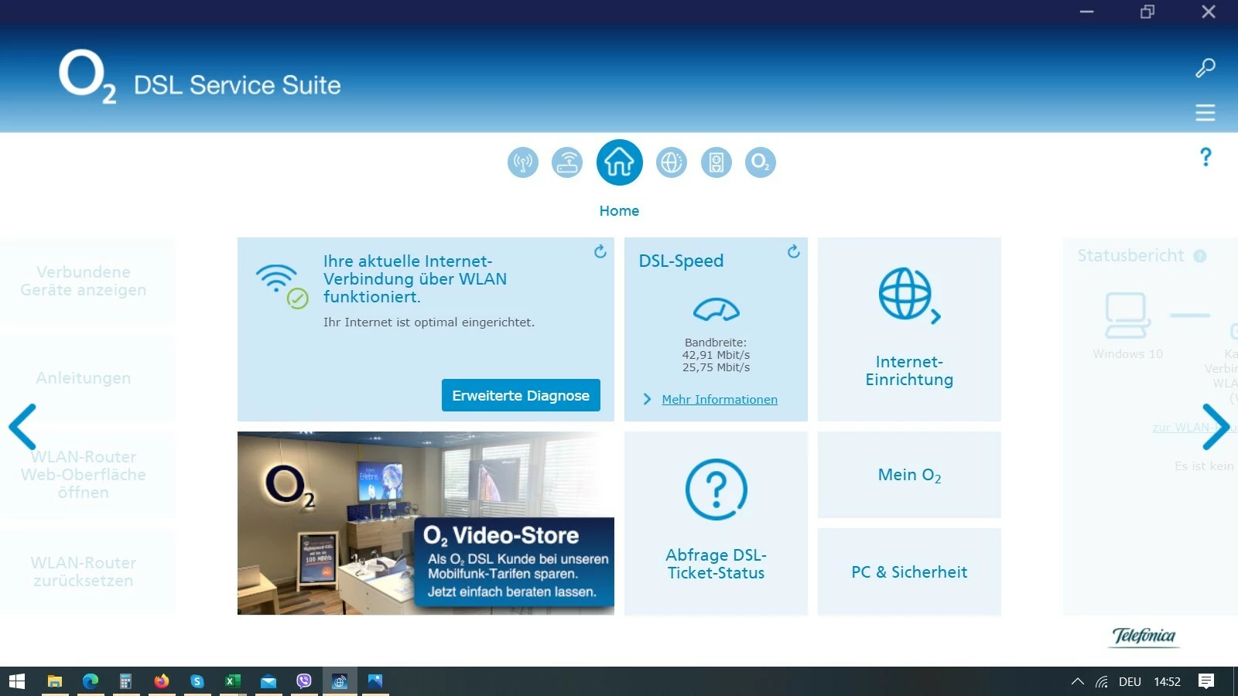Click the DSL Service Suite taskbar icon
1238x696 pixels.
[340, 681]
